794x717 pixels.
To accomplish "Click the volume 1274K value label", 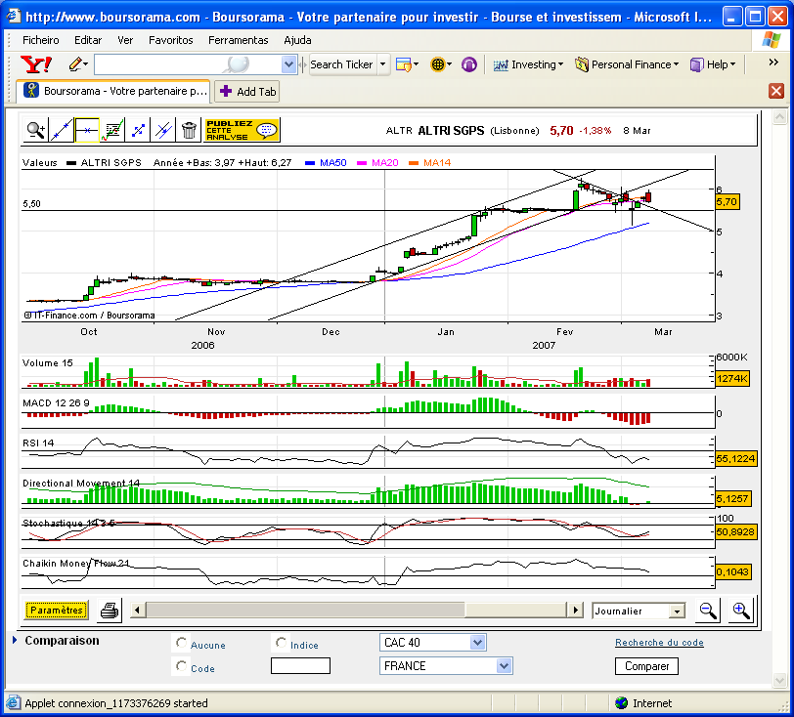I will 732,378.
